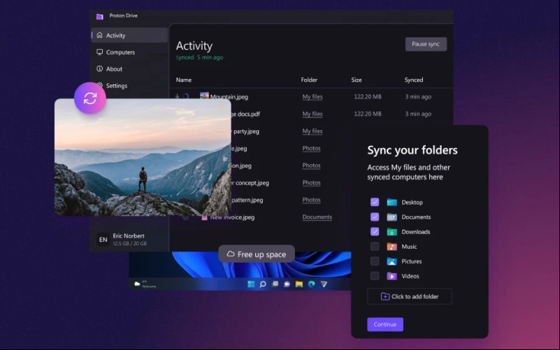Screen dimensions: 560x350
Task: Click the Videos folder icon
Action: pos(392,276)
